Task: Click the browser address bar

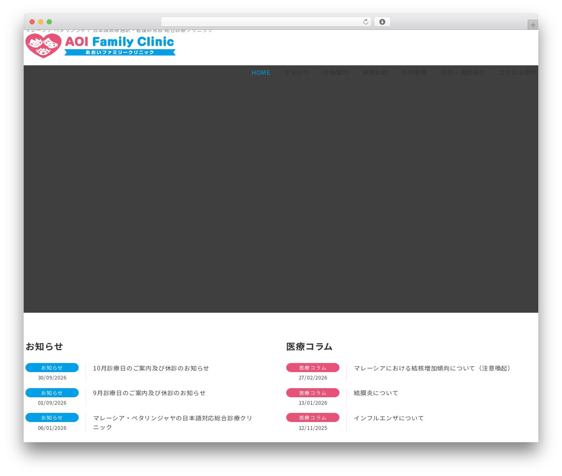Action: [266, 22]
